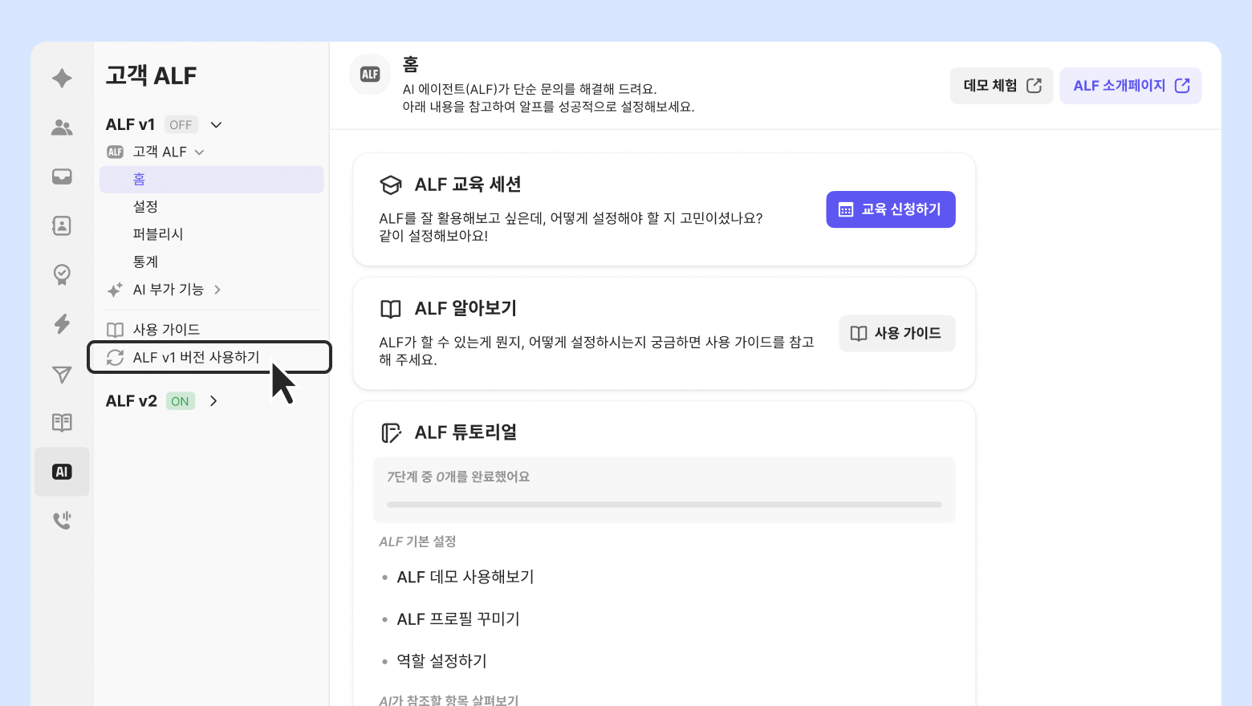Toggle the ALF v2 ON badge
This screenshot has width=1252, height=706.
[181, 401]
